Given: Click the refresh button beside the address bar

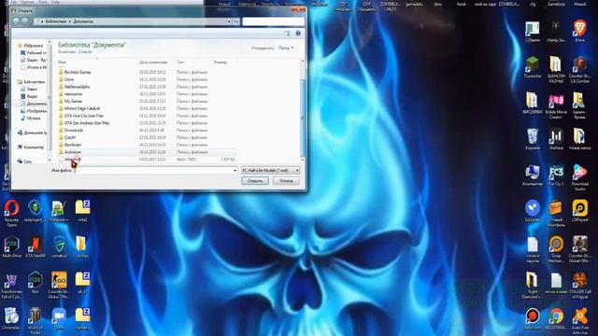Looking at the screenshot, I should pos(236,21).
